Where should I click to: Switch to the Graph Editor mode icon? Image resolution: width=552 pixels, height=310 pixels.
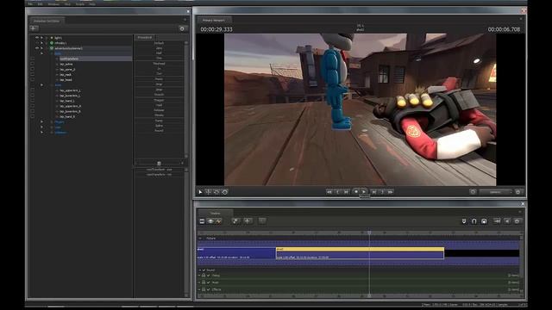point(218,221)
